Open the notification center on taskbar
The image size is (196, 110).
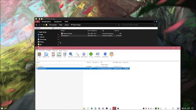[x=193, y=108]
